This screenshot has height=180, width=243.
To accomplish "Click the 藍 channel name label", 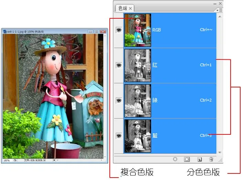I will tap(155, 135).
